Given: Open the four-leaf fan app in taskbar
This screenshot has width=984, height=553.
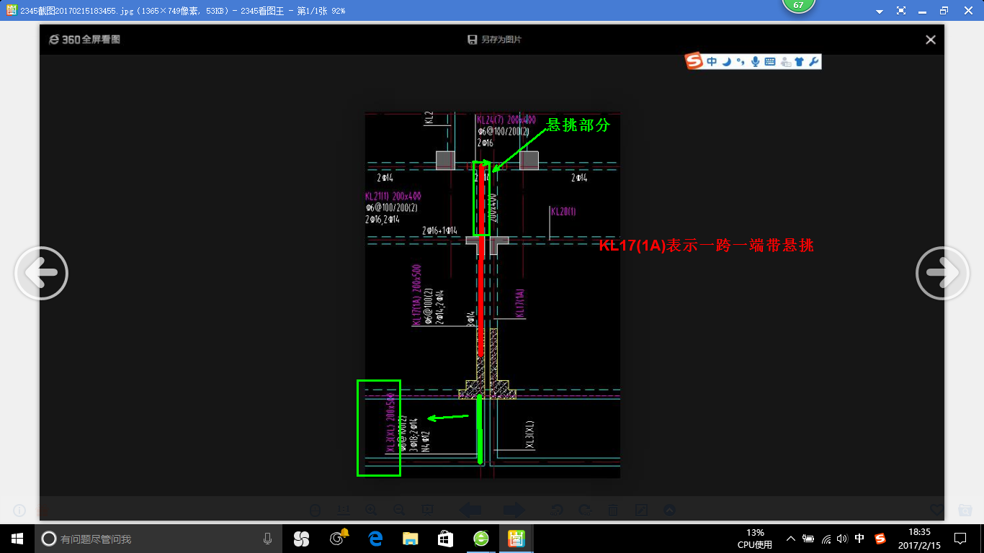Looking at the screenshot, I should click(301, 539).
